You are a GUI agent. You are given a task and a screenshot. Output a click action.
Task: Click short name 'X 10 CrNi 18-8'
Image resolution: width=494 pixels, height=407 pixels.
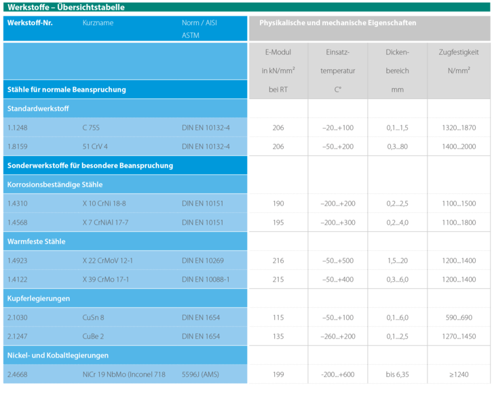104,203
